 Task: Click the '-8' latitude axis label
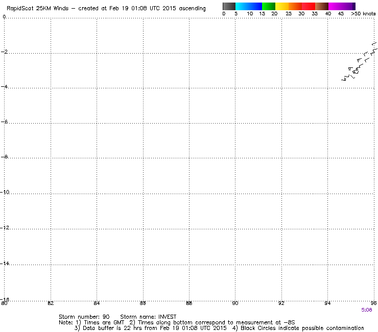pyautogui.click(x=4, y=157)
